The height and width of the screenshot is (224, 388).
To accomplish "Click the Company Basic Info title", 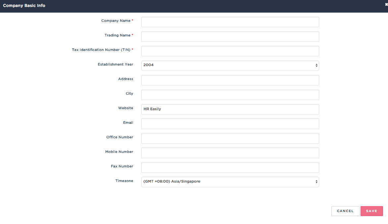I will [x=24, y=5].
